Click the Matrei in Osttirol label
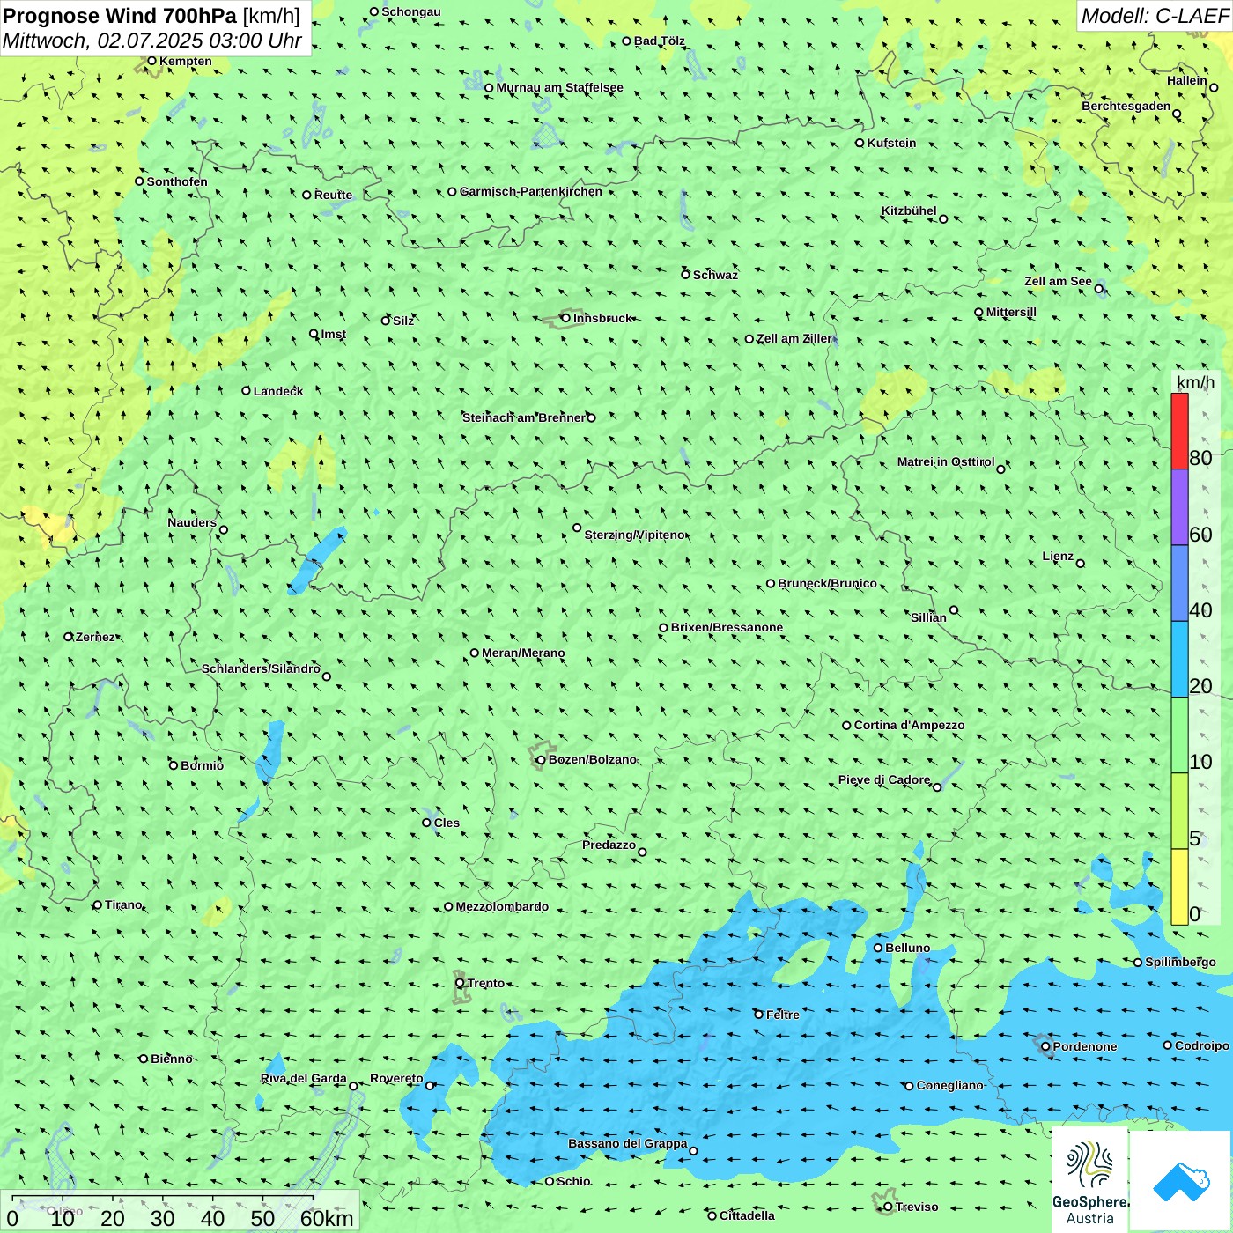Viewport: 1233px width, 1233px height. [x=945, y=461]
